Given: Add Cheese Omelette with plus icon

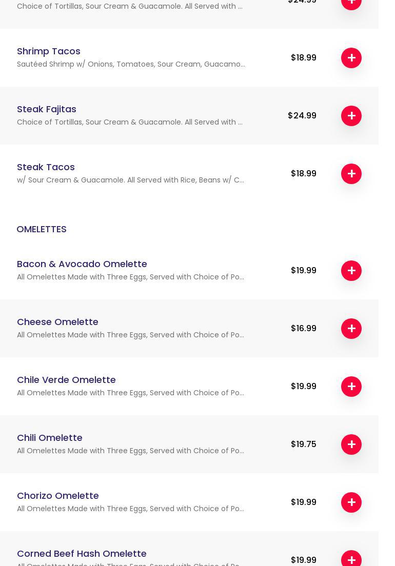Looking at the screenshot, I should [351, 329].
